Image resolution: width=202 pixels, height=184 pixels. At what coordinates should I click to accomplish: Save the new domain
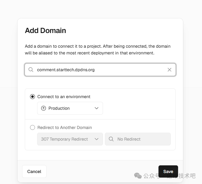168,171
